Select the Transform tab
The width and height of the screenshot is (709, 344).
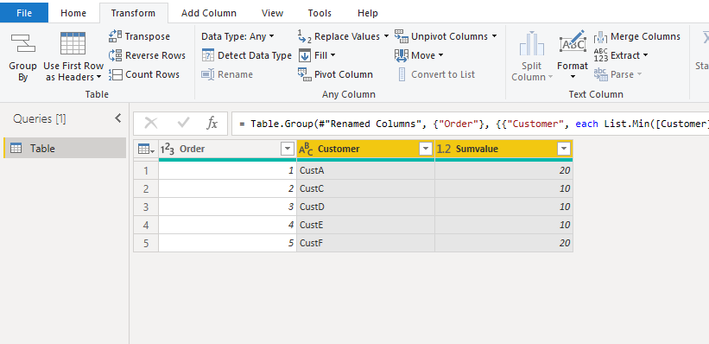click(133, 13)
